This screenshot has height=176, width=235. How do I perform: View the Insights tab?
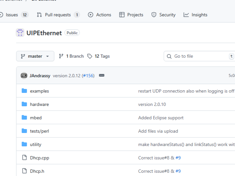pyautogui.click(x=196, y=15)
